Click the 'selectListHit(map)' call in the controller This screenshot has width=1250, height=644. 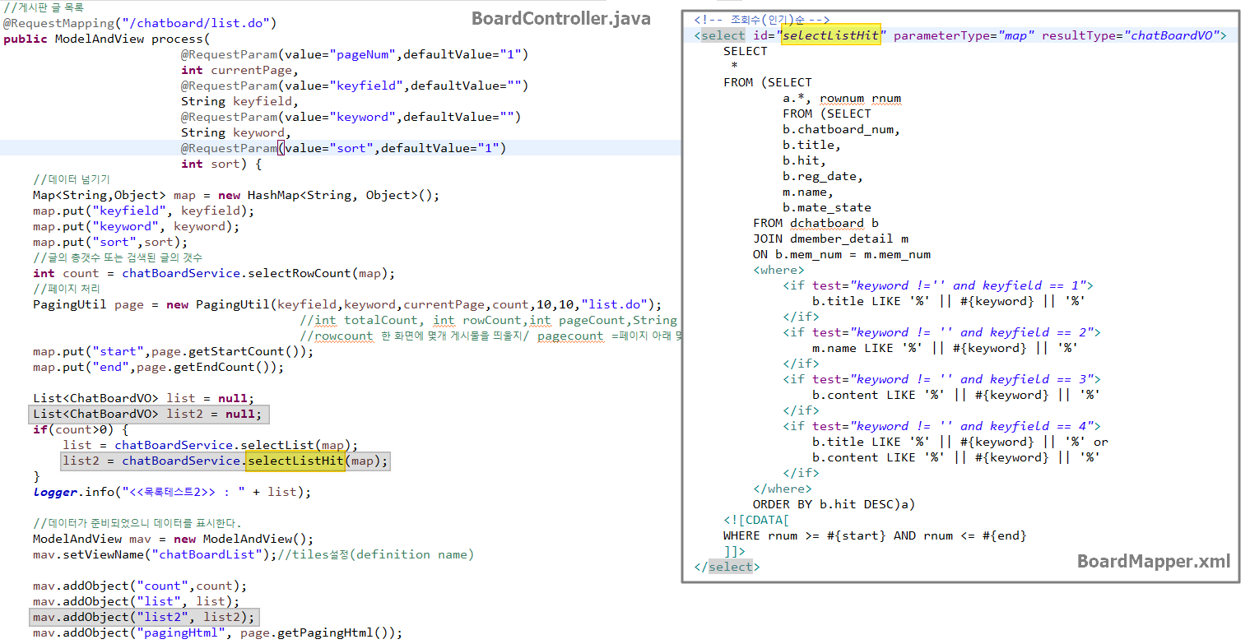point(318,461)
